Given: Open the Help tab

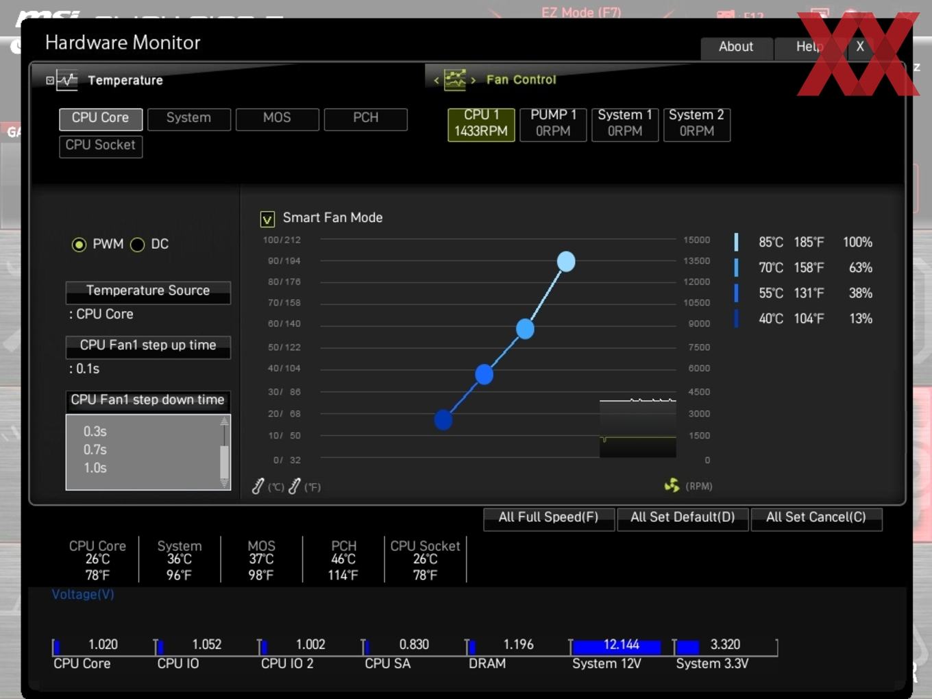Looking at the screenshot, I should [809, 47].
